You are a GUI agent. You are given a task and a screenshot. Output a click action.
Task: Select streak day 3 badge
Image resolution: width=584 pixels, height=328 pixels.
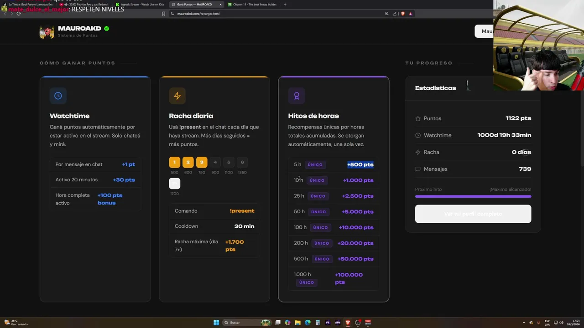[x=202, y=162]
